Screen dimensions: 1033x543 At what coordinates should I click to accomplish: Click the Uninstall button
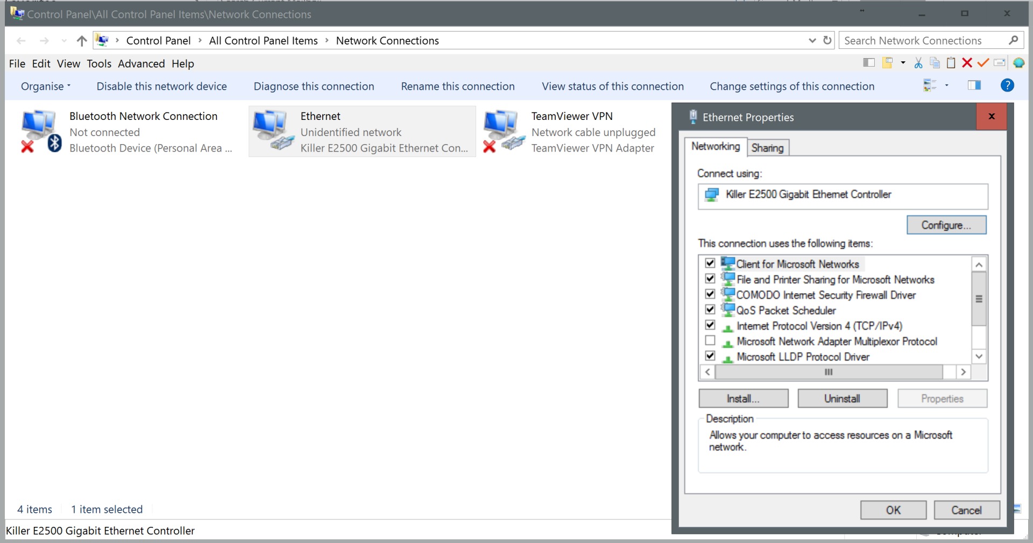[843, 398]
